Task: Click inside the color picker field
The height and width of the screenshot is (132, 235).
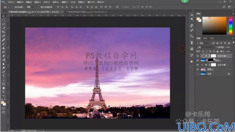Action: tap(214, 26)
